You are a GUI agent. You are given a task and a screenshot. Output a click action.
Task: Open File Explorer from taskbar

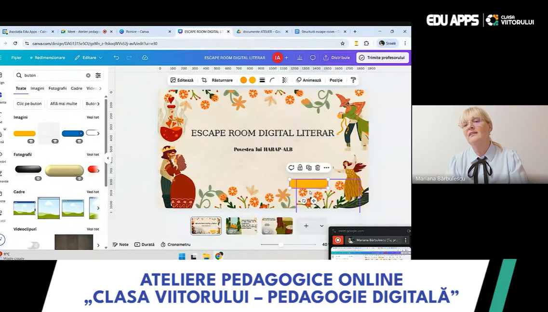click(x=206, y=257)
